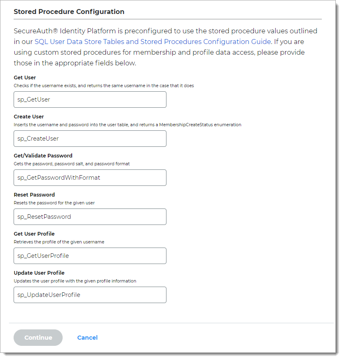Click the "Get User" field label
This screenshot has height=359, width=342.
pos(25,78)
